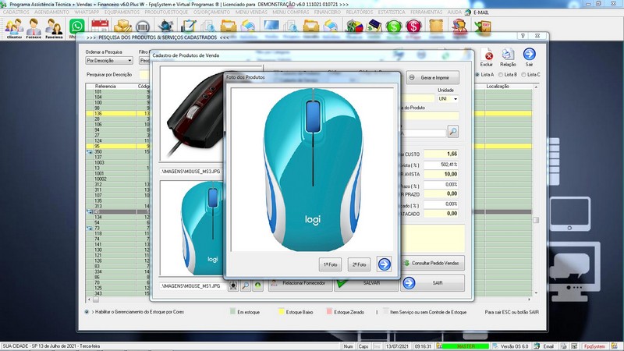Click the SALVAR button
This screenshot has width=624, height=351.
[366, 283]
